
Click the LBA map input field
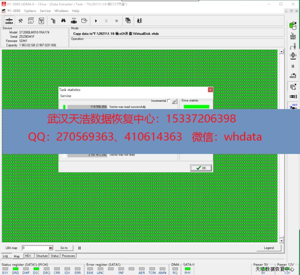[x=35, y=248]
